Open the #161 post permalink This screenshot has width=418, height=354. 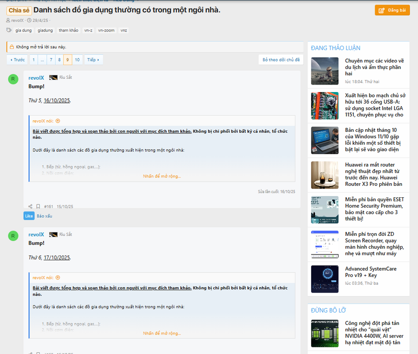coord(49,206)
